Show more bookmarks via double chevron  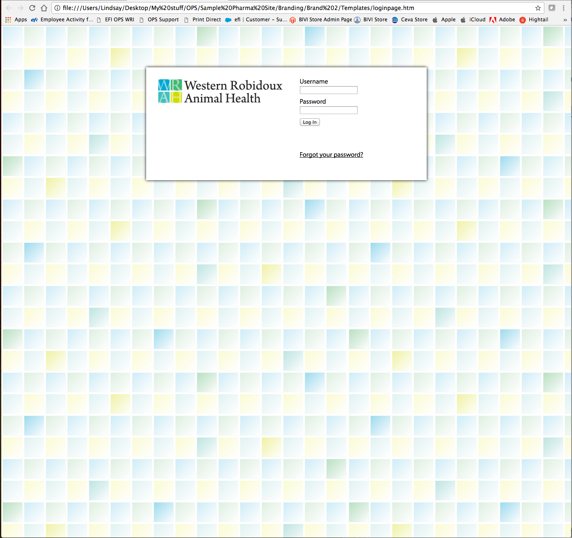click(565, 20)
